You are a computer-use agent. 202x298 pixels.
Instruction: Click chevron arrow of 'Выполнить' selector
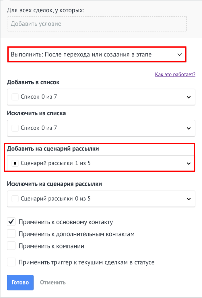[180, 54]
